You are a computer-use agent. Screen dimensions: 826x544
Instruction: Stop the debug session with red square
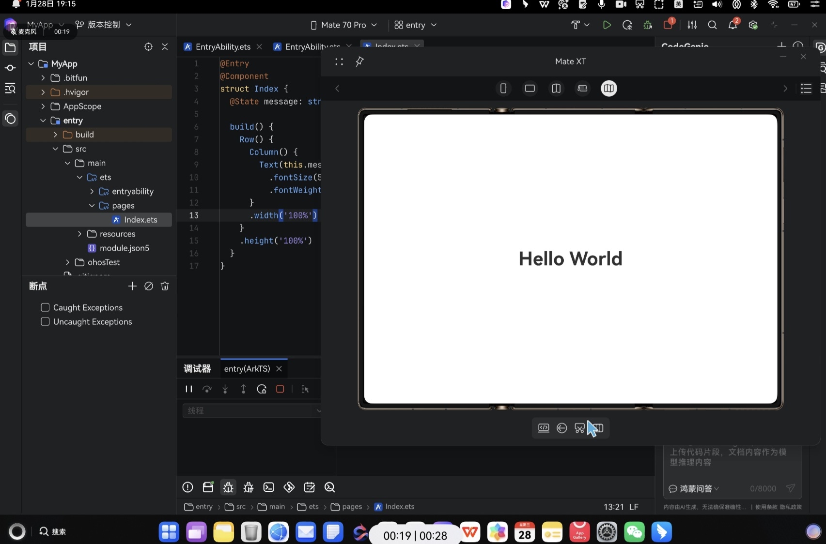(x=280, y=389)
